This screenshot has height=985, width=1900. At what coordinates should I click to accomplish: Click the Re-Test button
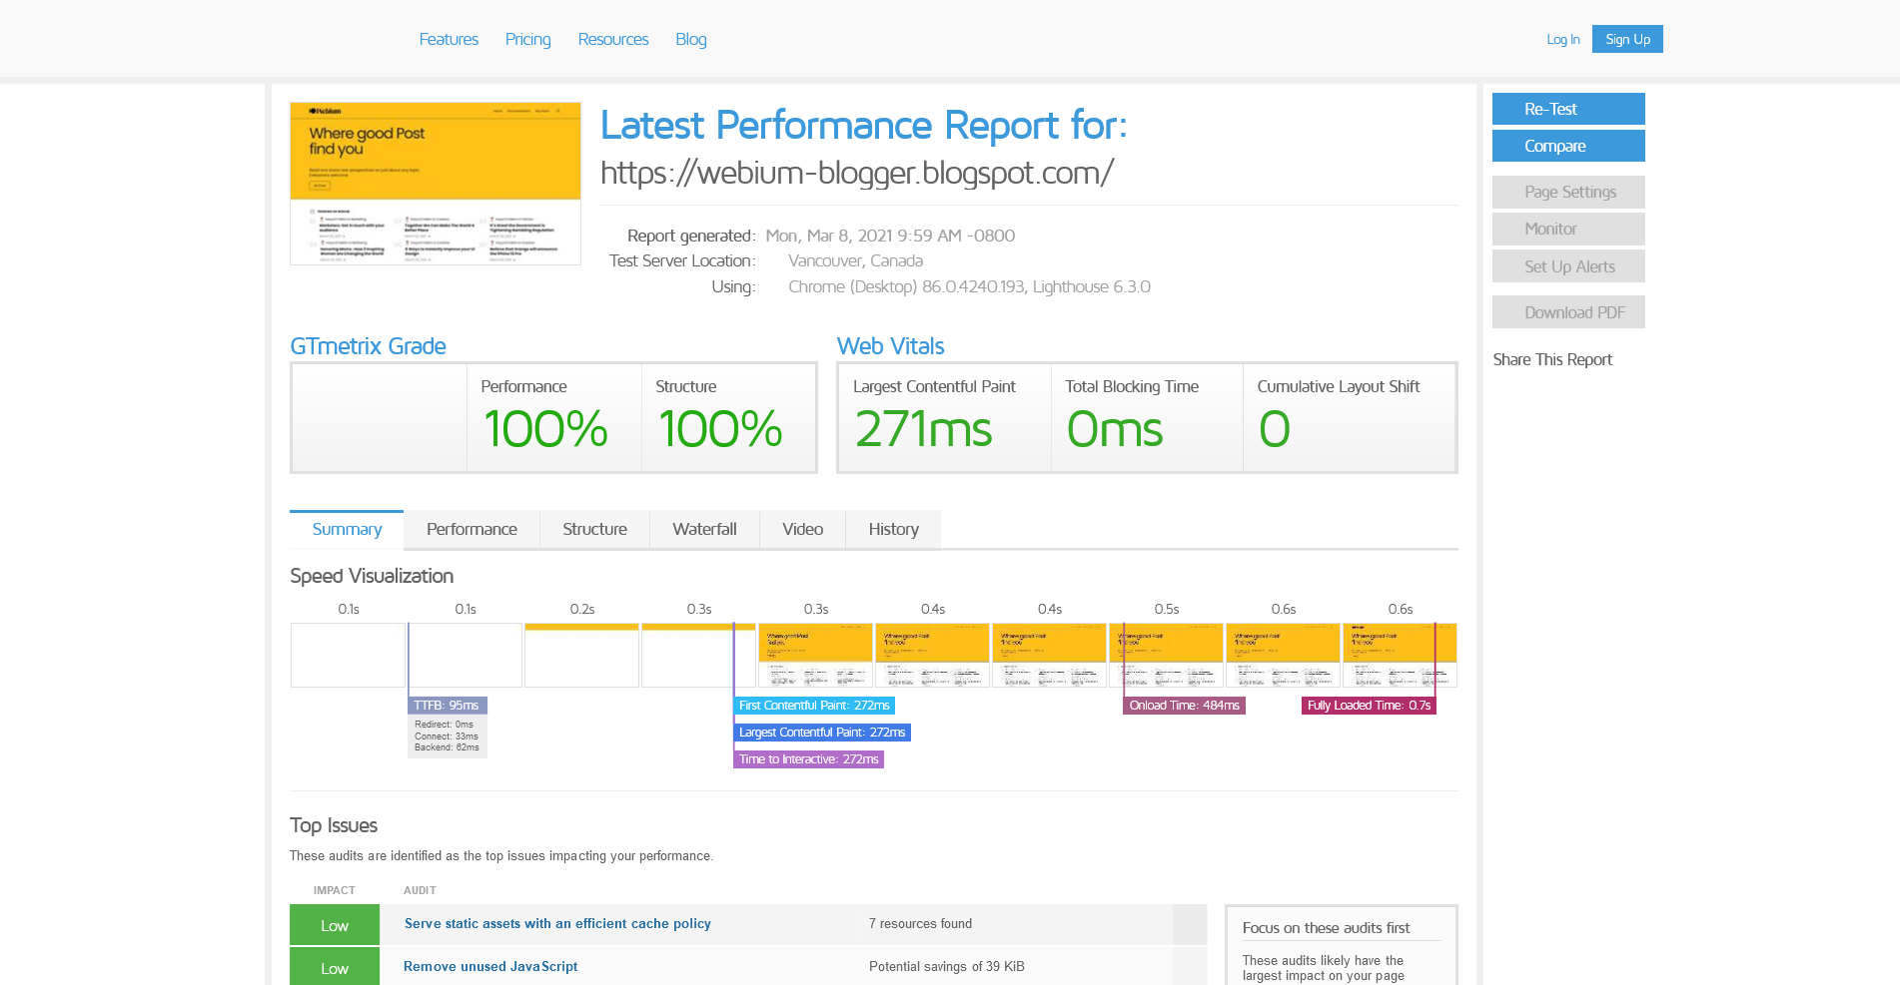(1567, 109)
